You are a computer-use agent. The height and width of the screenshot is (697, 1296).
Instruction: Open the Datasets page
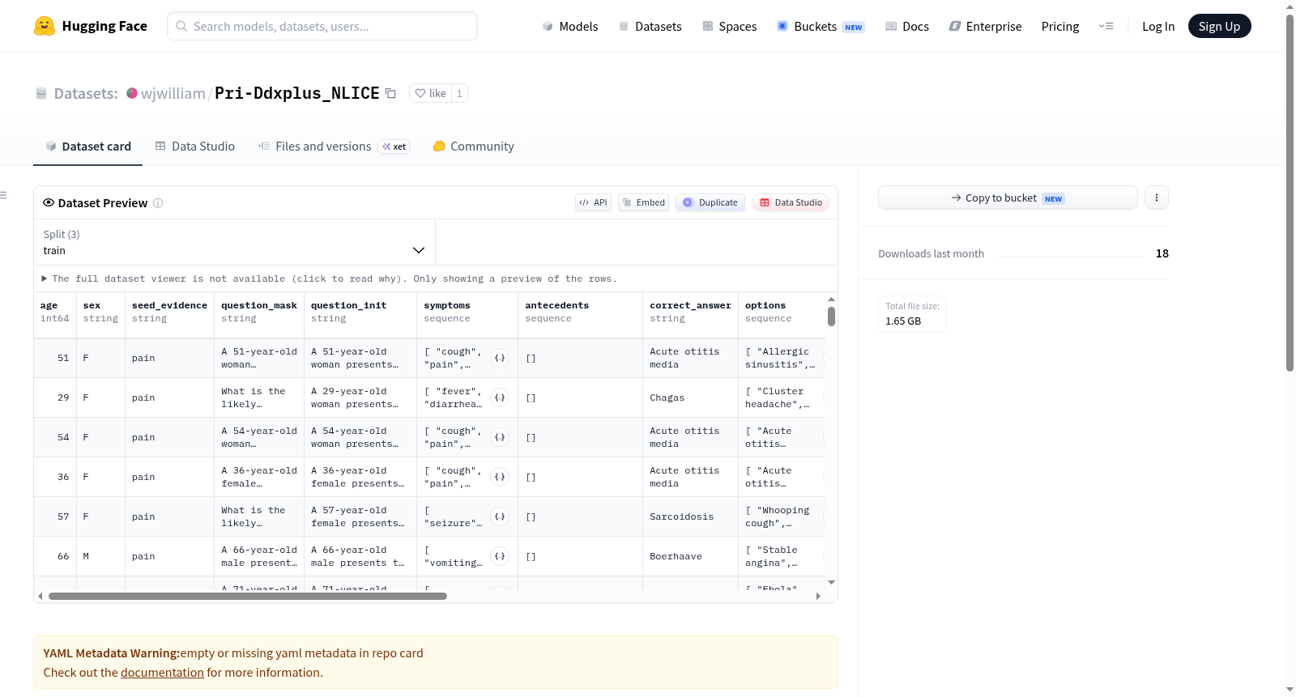point(650,26)
